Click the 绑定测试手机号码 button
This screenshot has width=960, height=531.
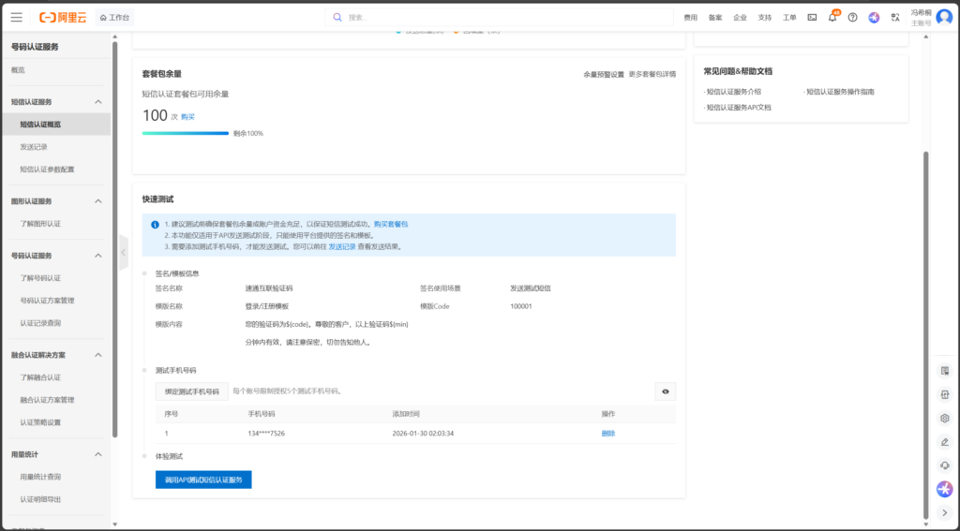pos(191,391)
